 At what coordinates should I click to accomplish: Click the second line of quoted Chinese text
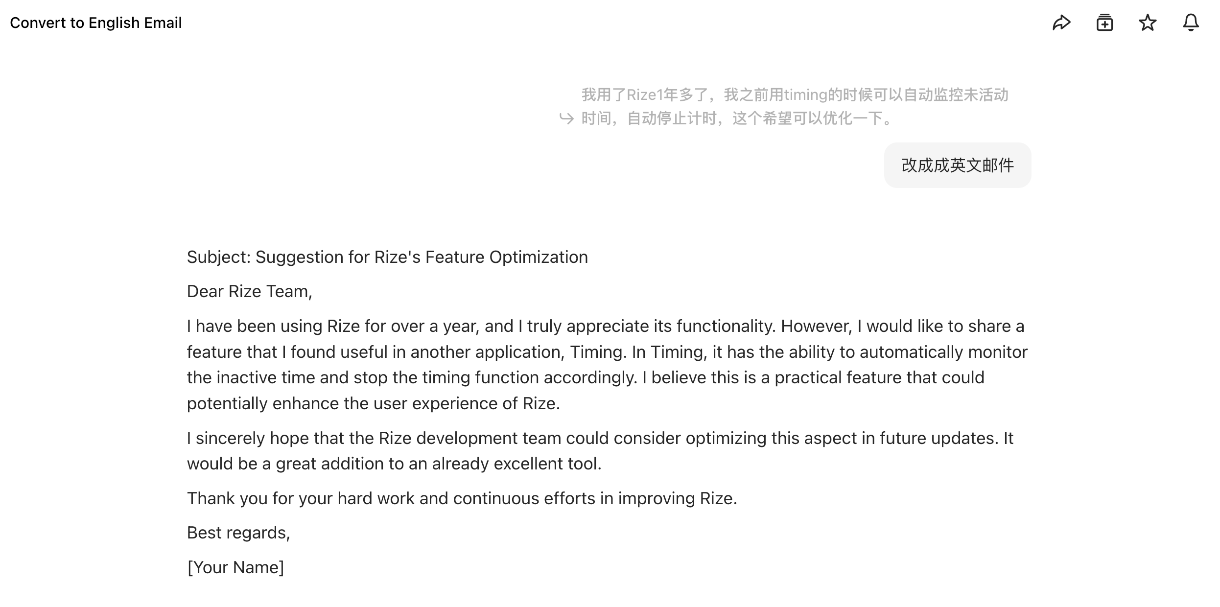(x=737, y=118)
